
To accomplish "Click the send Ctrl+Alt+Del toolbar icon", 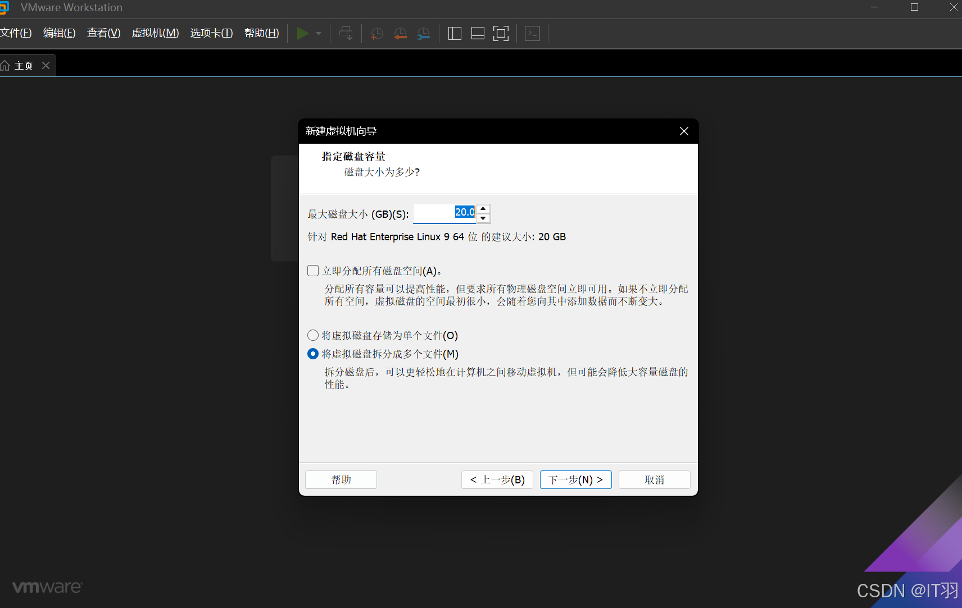I will coord(346,34).
